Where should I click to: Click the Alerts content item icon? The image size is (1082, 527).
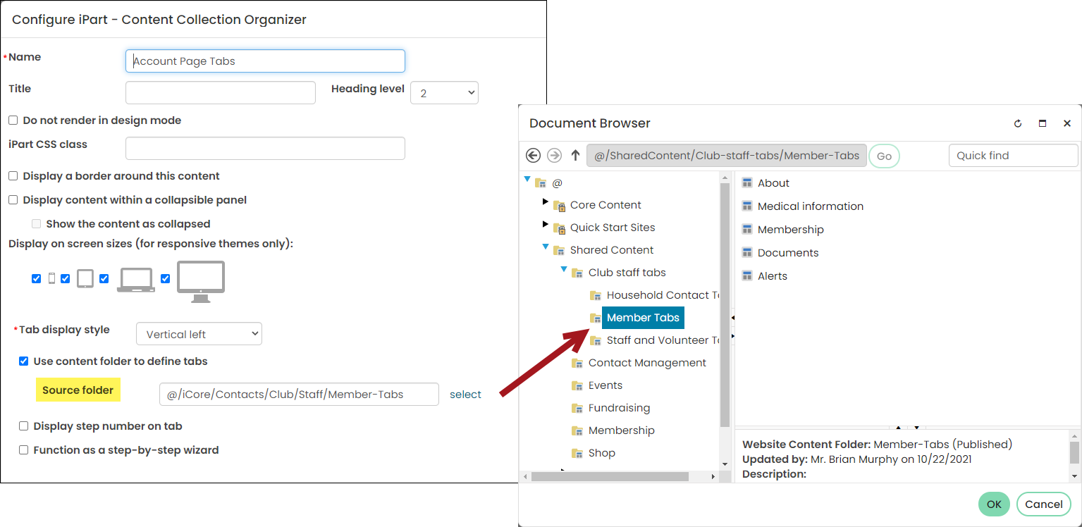click(x=748, y=276)
